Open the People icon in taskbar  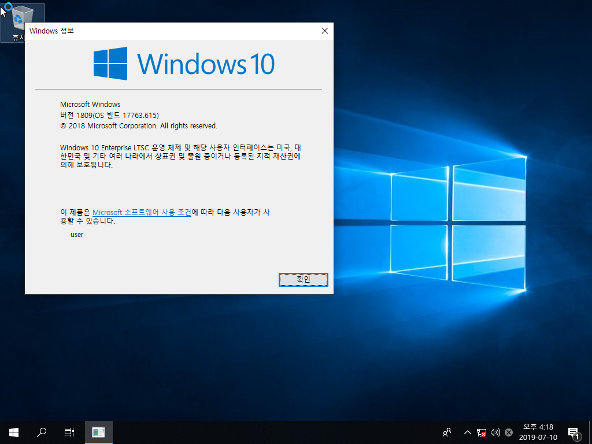447,432
